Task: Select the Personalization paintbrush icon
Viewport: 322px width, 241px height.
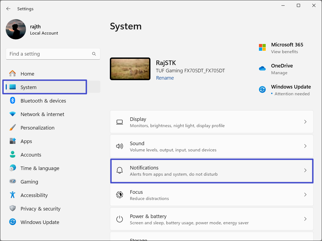Action: point(12,128)
